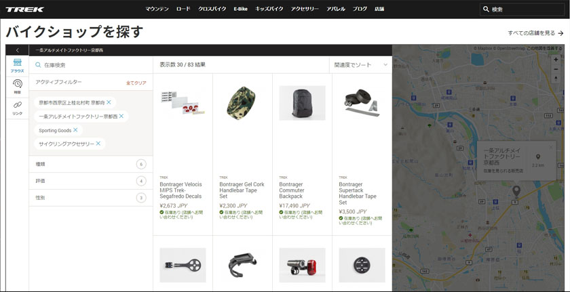The image size is (570, 292).
Task: Click the 在庫検索 input field
Action: [x=91, y=65]
